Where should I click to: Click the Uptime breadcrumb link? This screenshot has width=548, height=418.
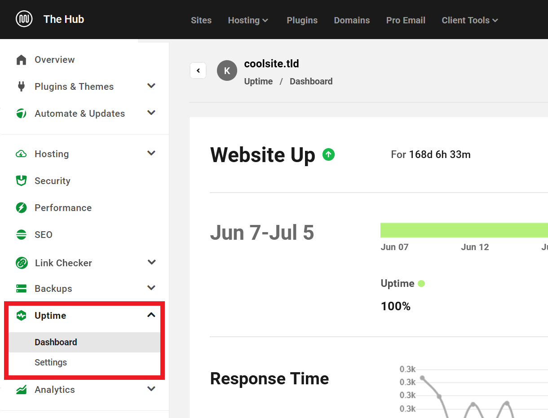258,81
